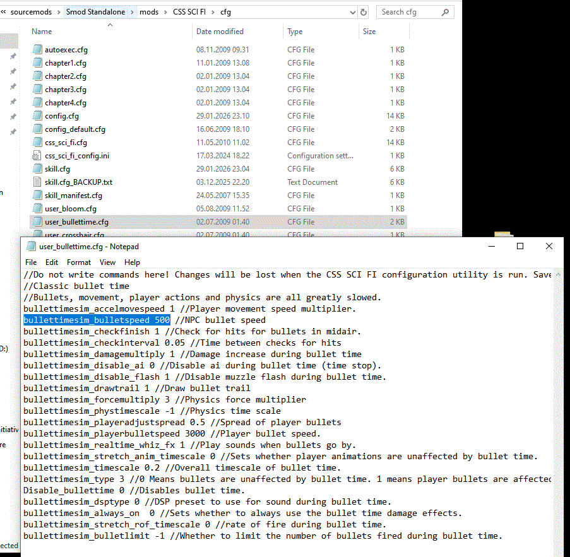Open the Edit menu in Notepad
The height and width of the screenshot is (557, 570).
pyautogui.click(x=52, y=262)
